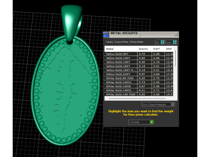Select the Yellow Gold:18KY R... row
The width and height of the screenshot is (210, 157).
[x=139, y=70]
